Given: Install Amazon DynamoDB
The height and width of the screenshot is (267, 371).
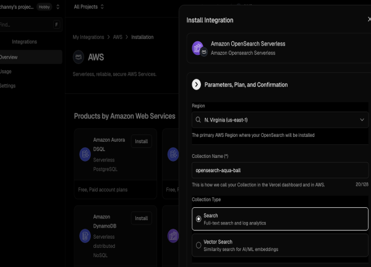Looking at the screenshot, I should coord(142,218).
